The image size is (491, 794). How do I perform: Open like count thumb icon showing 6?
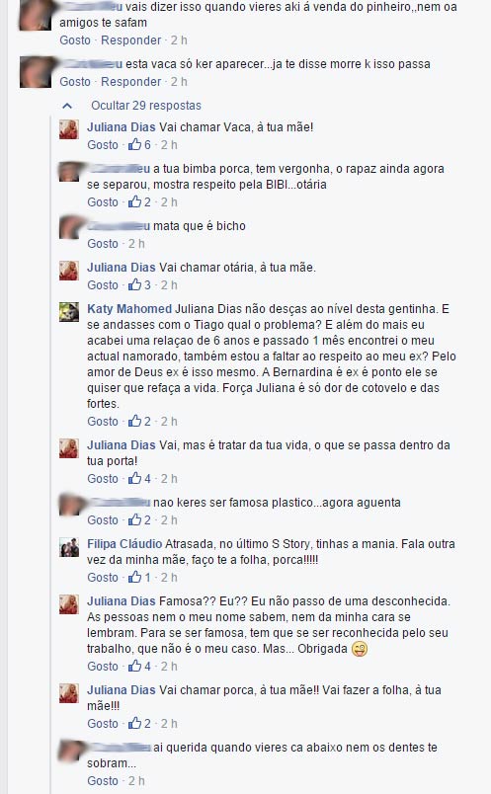[134, 145]
